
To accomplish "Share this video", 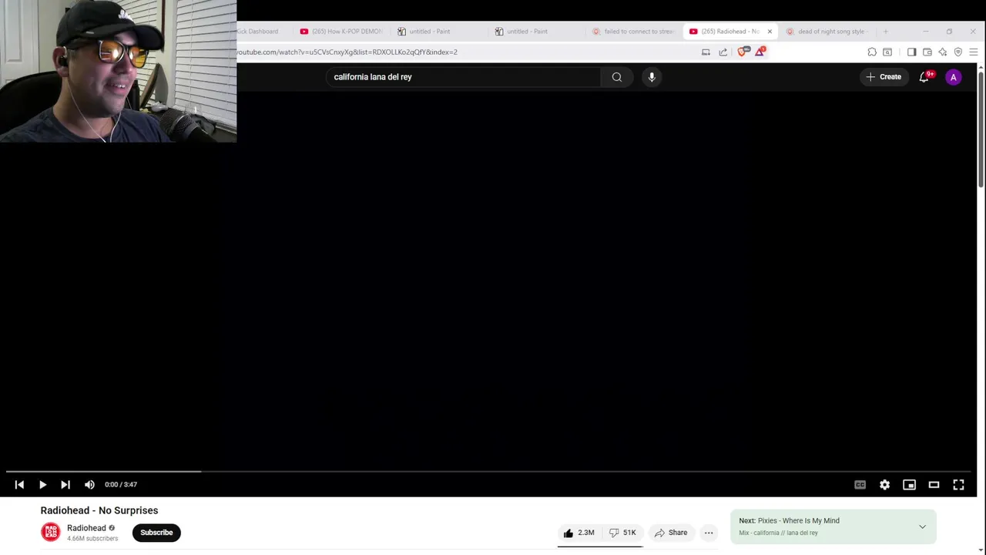I will 670,533.
